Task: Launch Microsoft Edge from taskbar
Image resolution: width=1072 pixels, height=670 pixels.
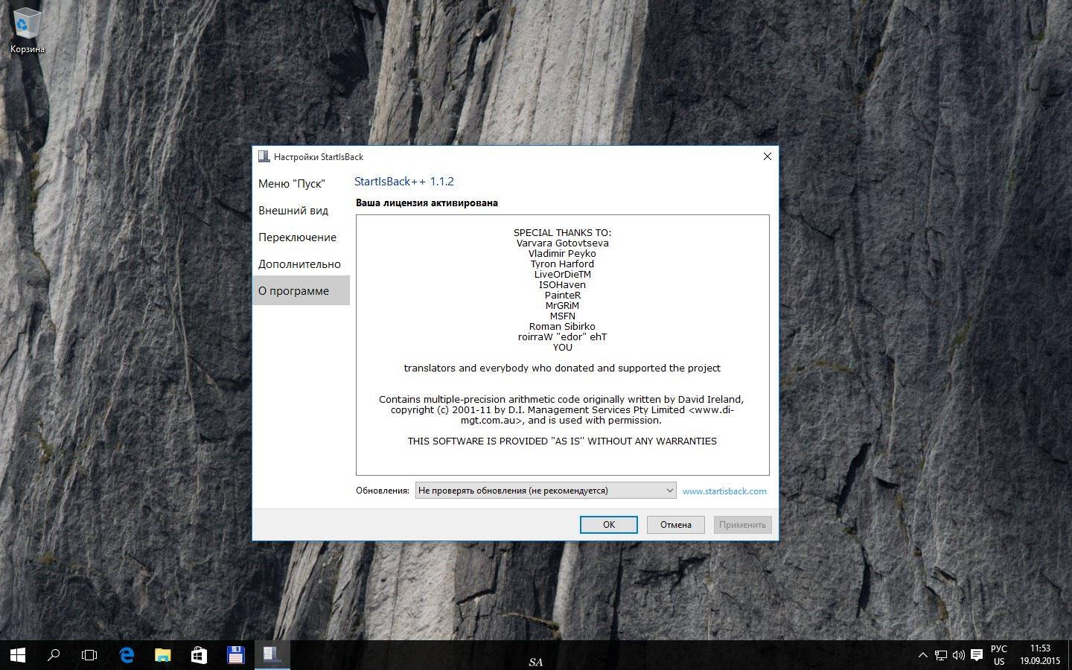Action: click(127, 655)
